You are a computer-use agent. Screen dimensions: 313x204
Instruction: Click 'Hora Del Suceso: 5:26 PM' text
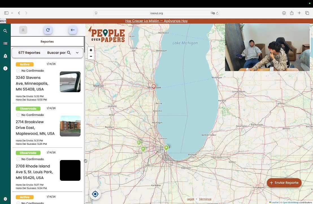point(31,144)
